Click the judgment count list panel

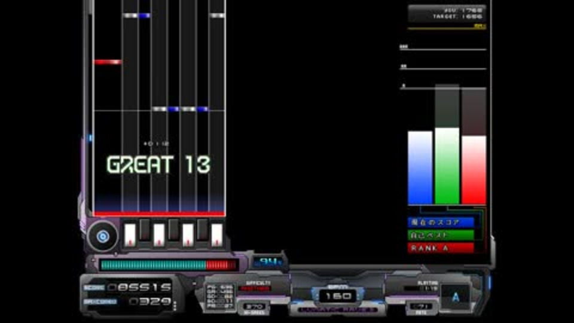coord(219,296)
